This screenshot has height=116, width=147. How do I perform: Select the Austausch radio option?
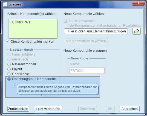pos(9,59)
